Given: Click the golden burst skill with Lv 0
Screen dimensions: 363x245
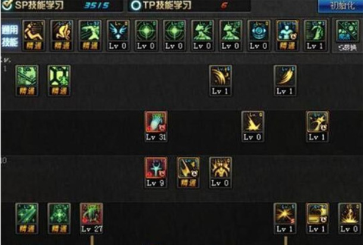Looking at the screenshot, I should coord(252,126).
